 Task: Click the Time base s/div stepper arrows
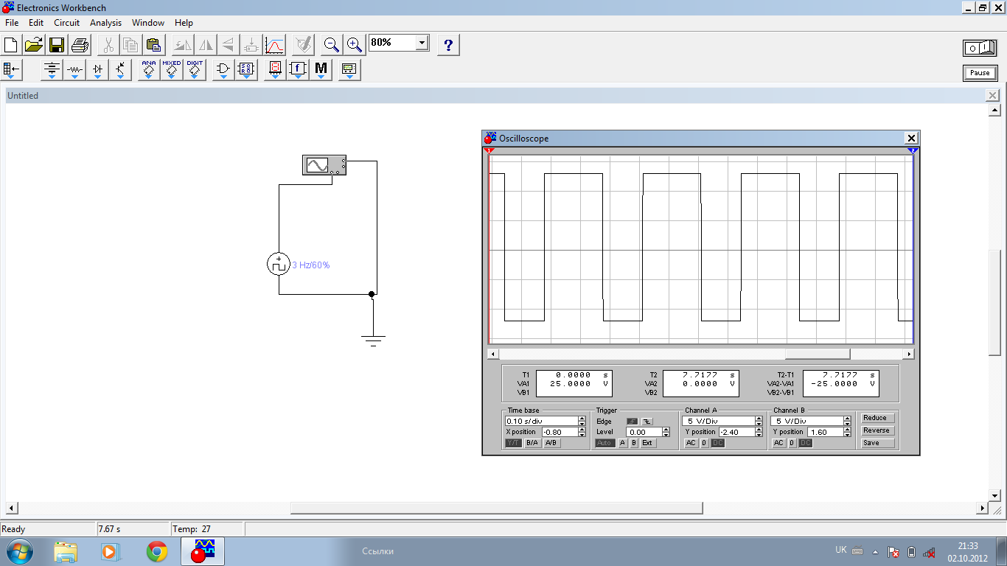pos(582,421)
